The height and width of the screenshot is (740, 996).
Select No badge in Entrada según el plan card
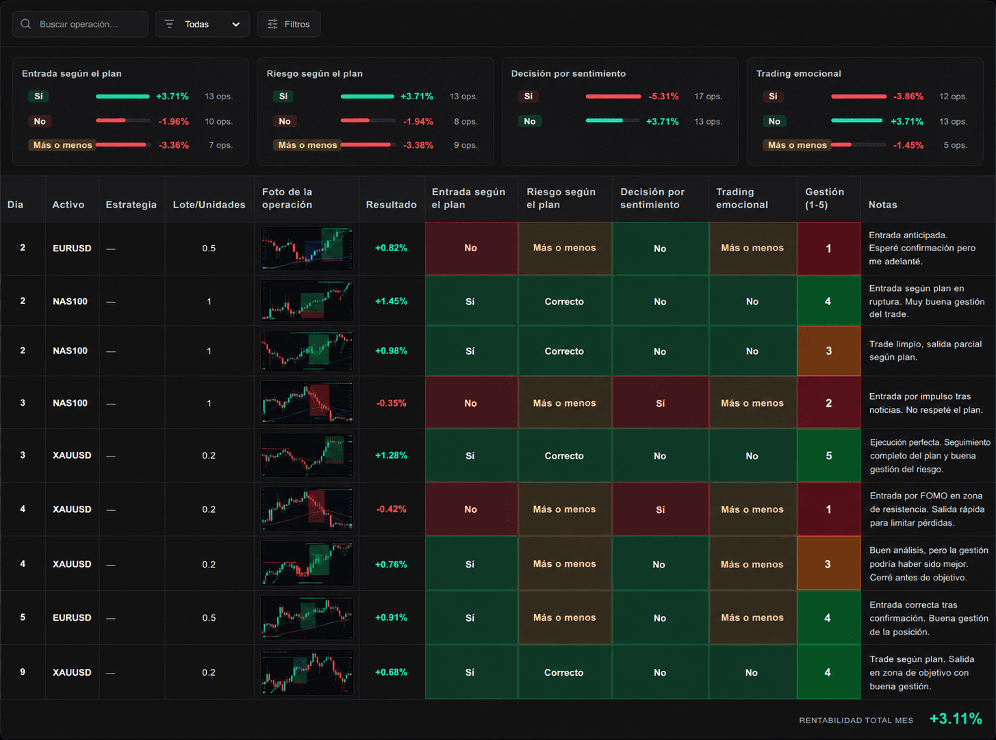[x=40, y=121]
